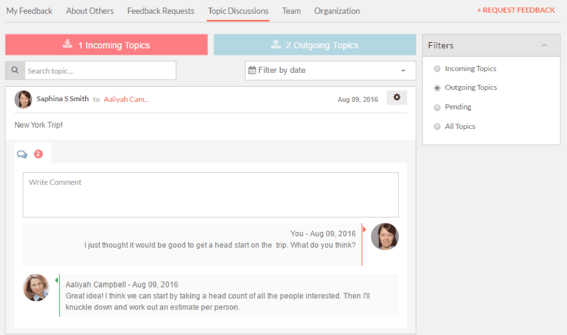Click the incoming topics download icon
Image resolution: width=567 pixels, height=335 pixels.
(x=68, y=44)
